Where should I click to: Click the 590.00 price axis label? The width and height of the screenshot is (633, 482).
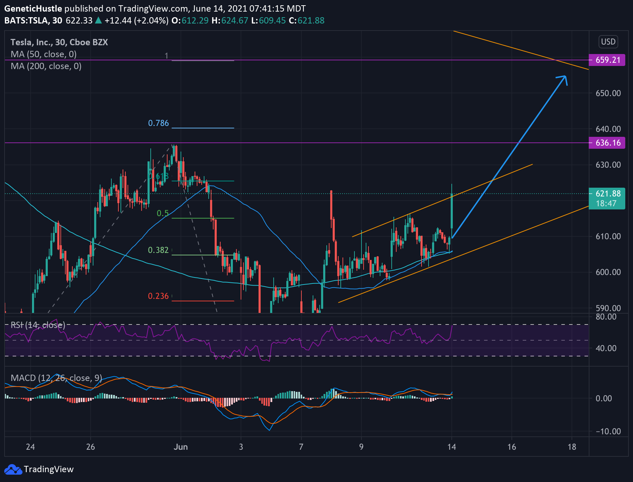pos(608,308)
